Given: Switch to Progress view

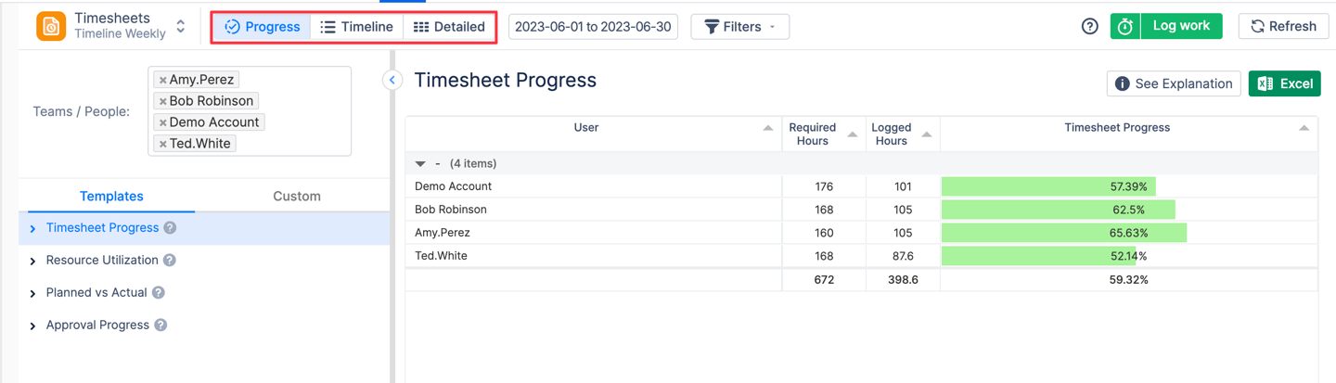Looking at the screenshot, I should 263,27.
